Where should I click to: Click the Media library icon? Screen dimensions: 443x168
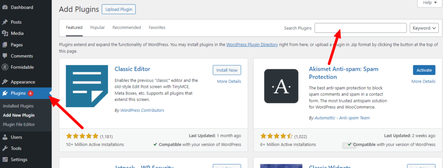click(5, 33)
